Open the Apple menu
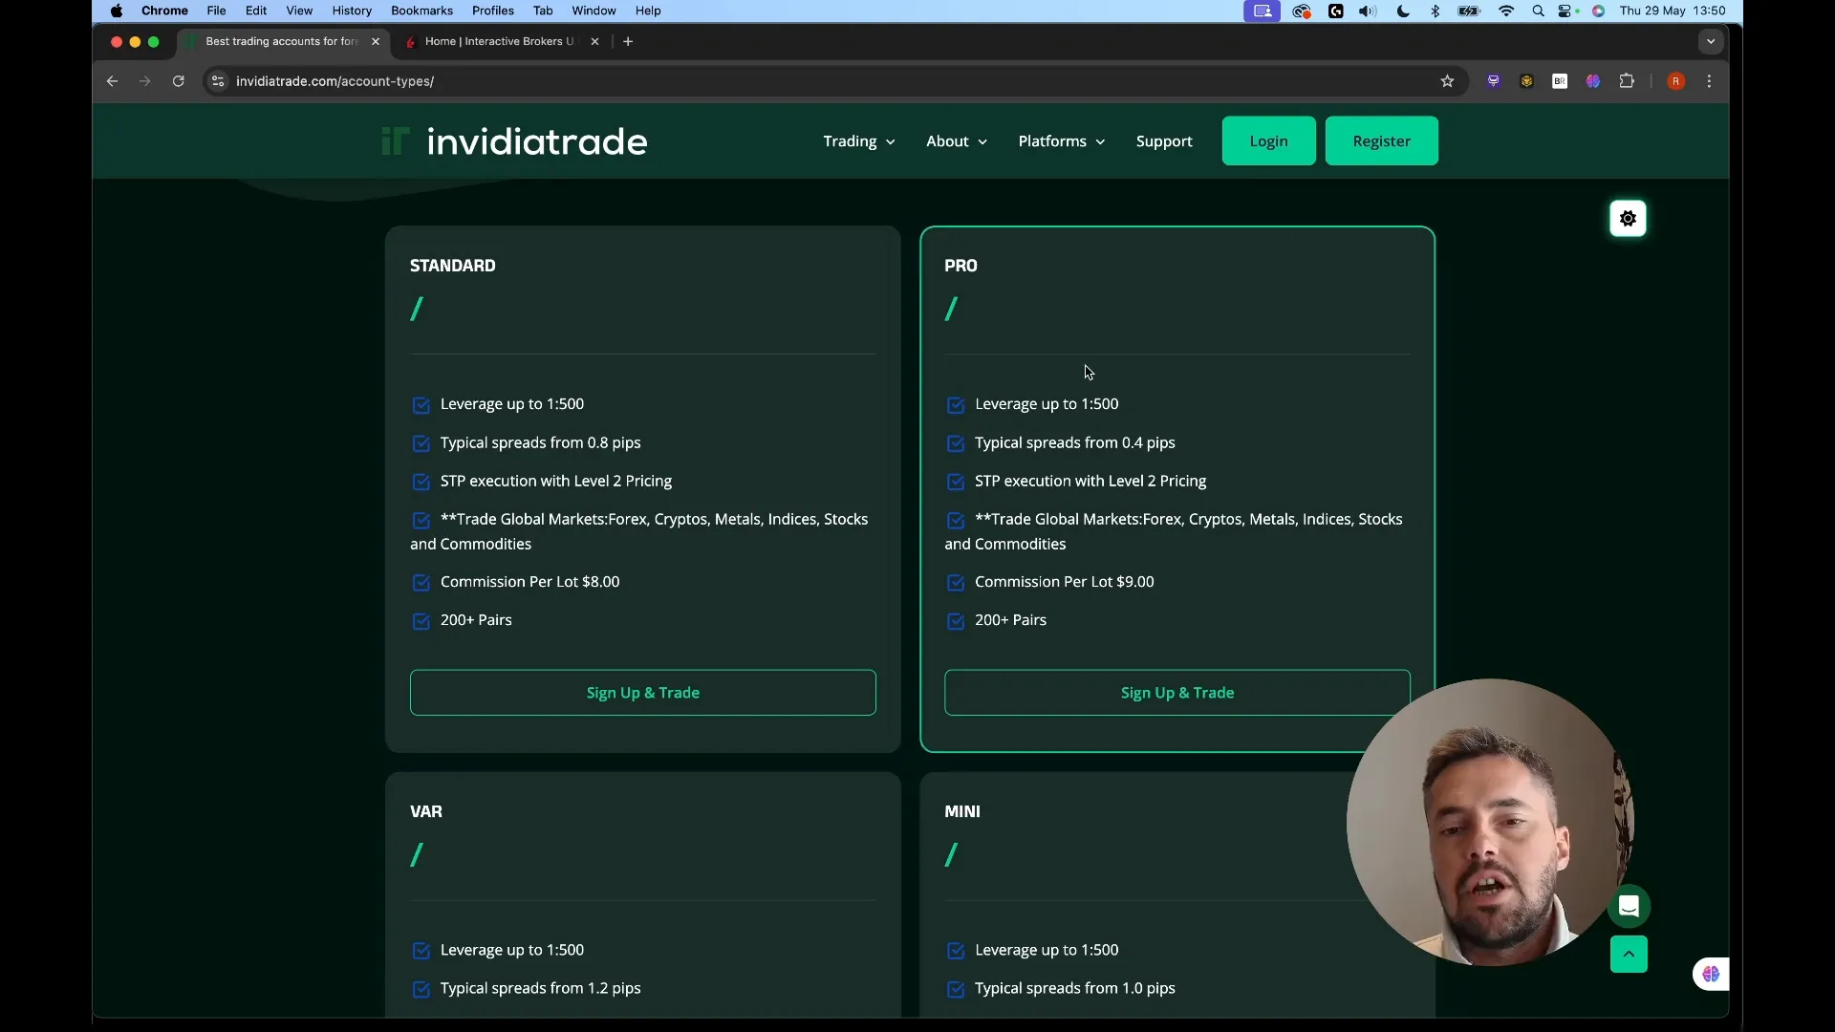The image size is (1835, 1032). (117, 11)
